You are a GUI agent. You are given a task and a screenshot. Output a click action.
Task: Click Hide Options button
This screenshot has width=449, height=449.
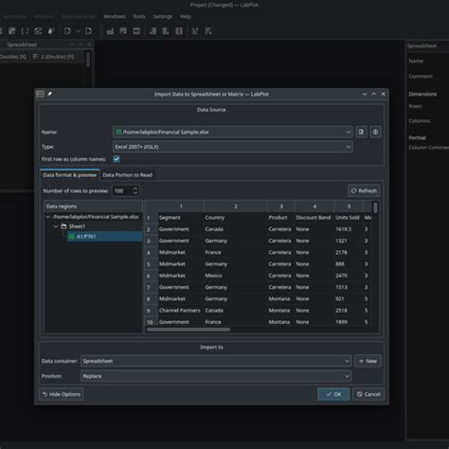tap(62, 394)
